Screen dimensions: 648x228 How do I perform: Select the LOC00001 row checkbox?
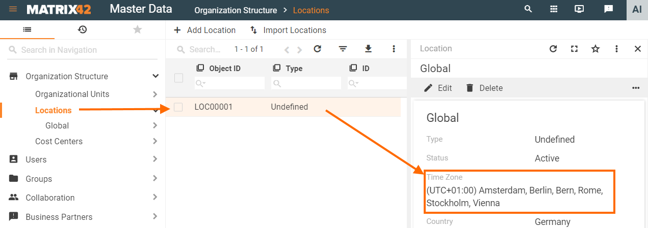(x=178, y=107)
